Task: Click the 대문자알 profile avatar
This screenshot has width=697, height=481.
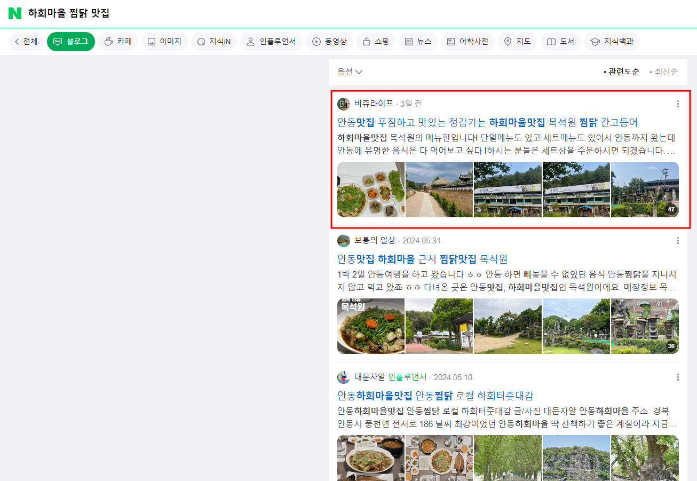Action: point(344,377)
